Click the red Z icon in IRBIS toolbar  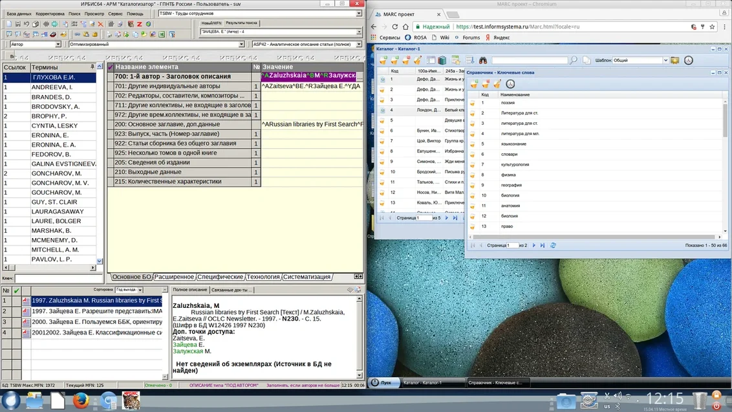tap(139, 24)
